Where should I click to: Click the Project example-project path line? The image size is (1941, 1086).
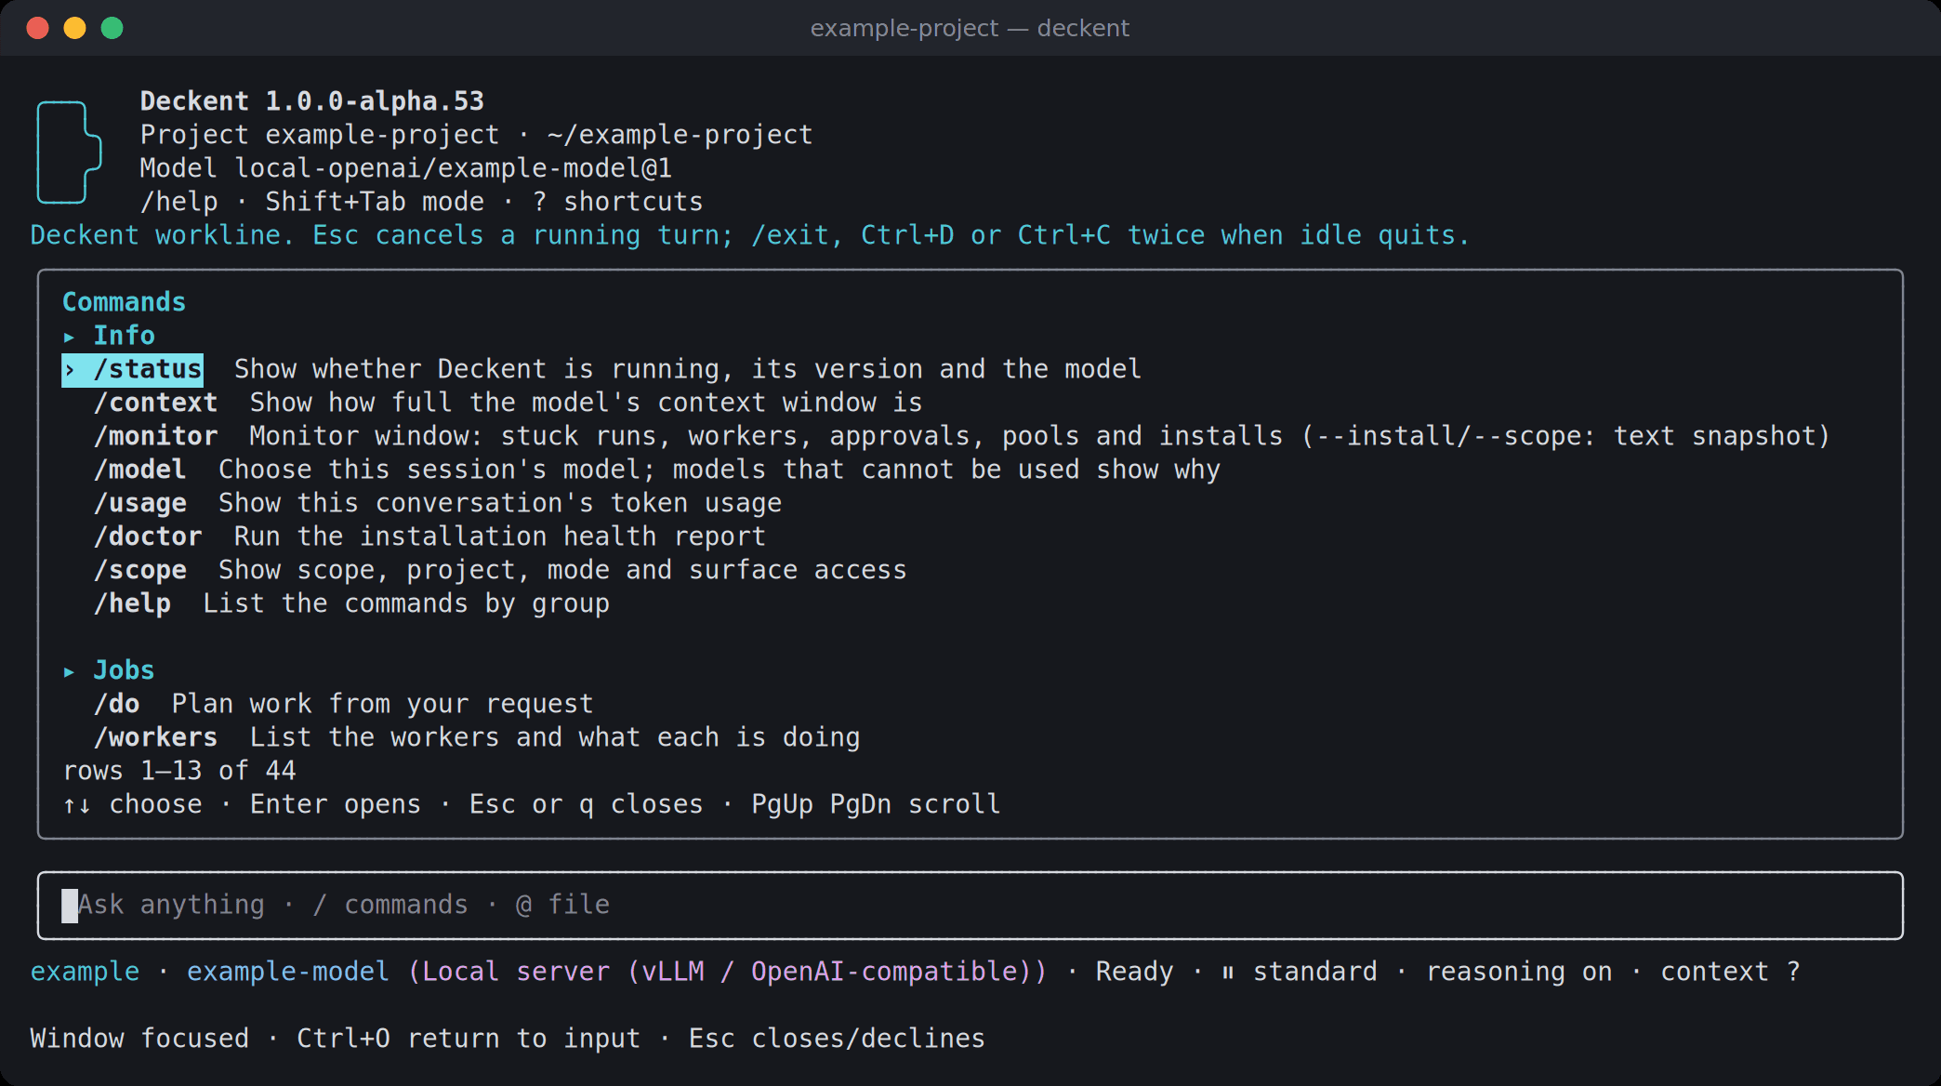(x=477, y=135)
